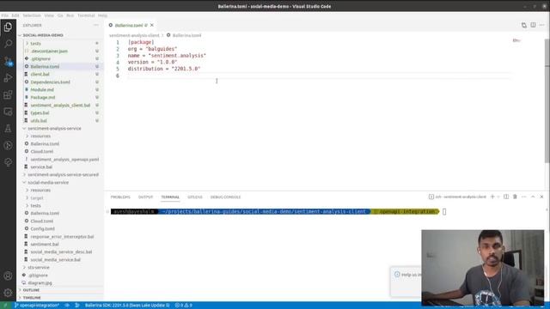Expand the first tests folder
This screenshot has height=309, width=550.
pos(35,44)
